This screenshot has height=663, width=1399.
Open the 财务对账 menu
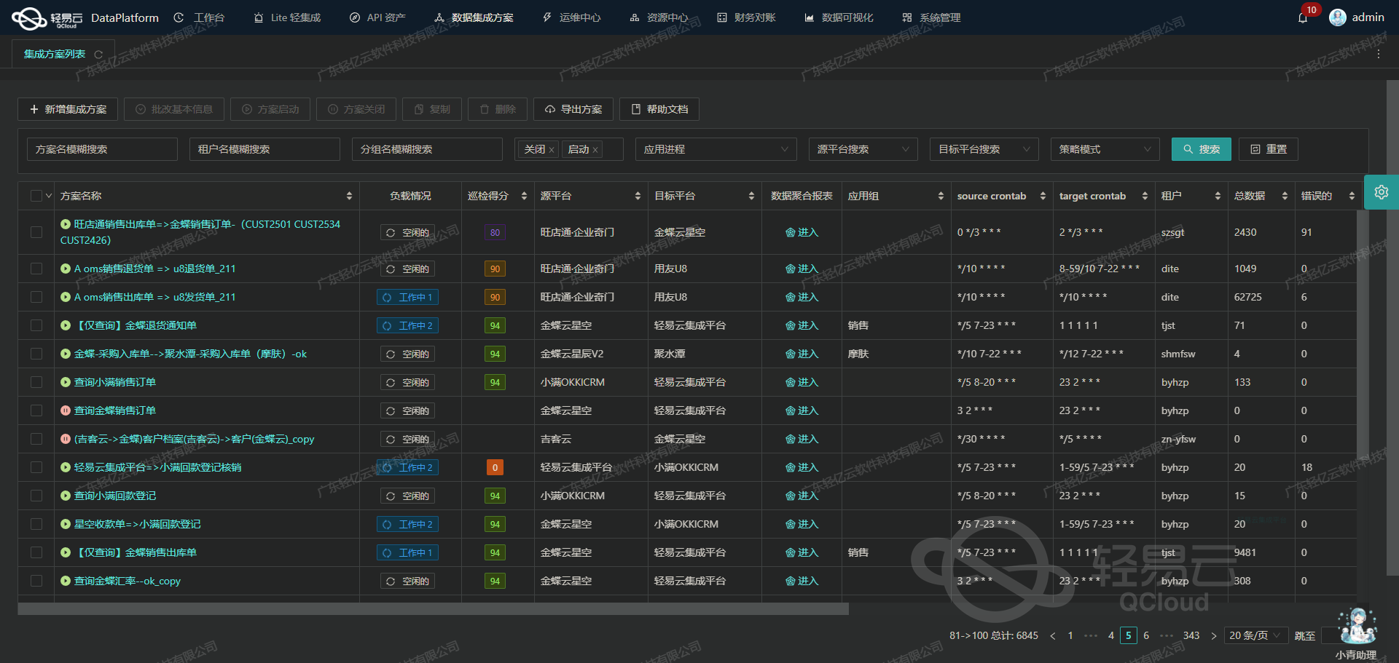(747, 17)
